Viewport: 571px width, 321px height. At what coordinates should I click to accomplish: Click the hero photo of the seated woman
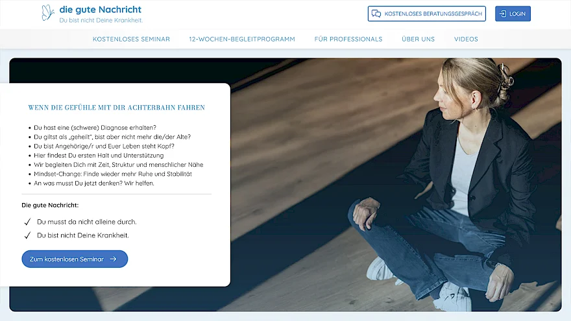click(x=396, y=185)
